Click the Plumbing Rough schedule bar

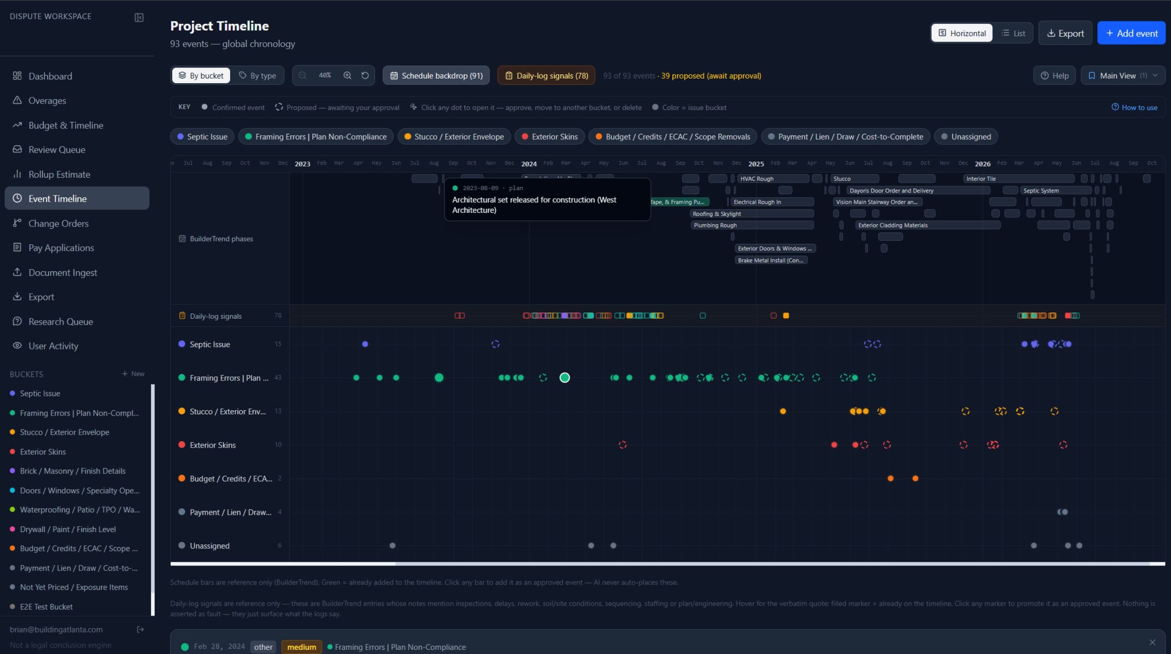[752, 225]
